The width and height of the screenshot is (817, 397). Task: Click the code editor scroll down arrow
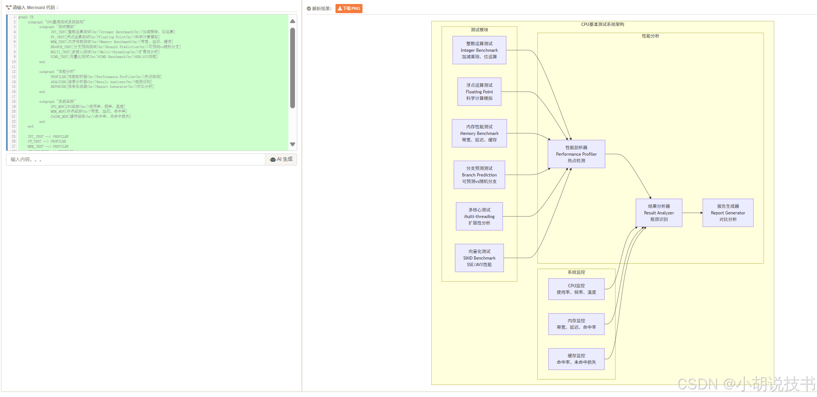[x=292, y=144]
